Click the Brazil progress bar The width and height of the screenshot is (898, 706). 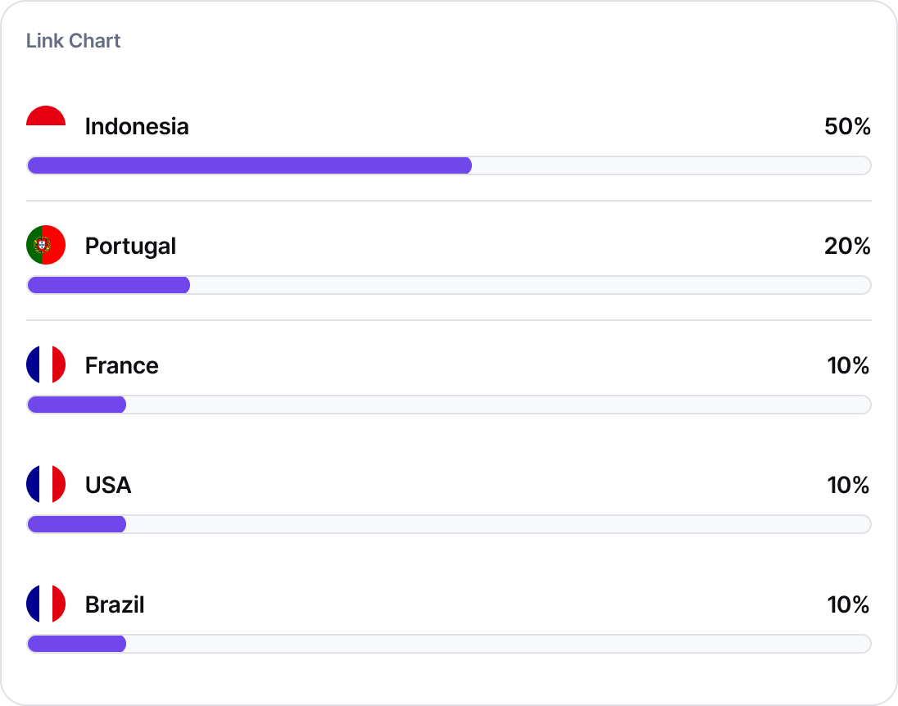(448, 644)
